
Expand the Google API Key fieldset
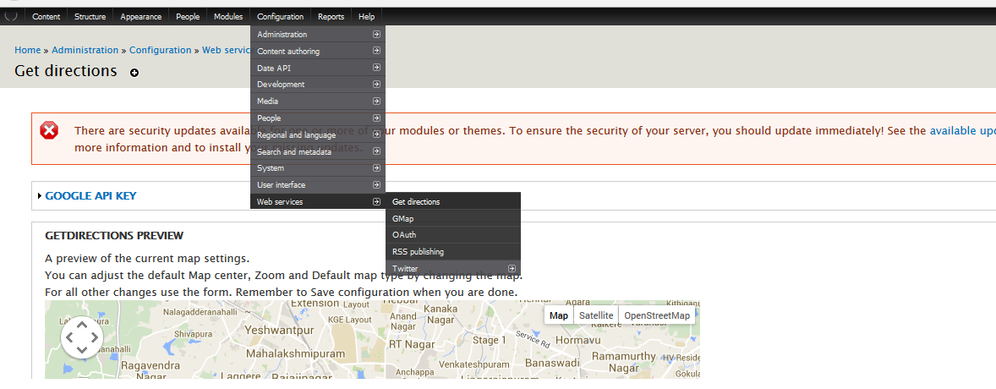(x=90, y=196)
